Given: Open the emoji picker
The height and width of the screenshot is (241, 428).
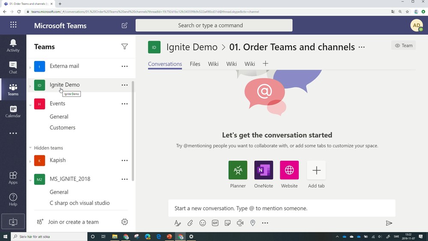Looking at the screenshot, I should point(203,223).
